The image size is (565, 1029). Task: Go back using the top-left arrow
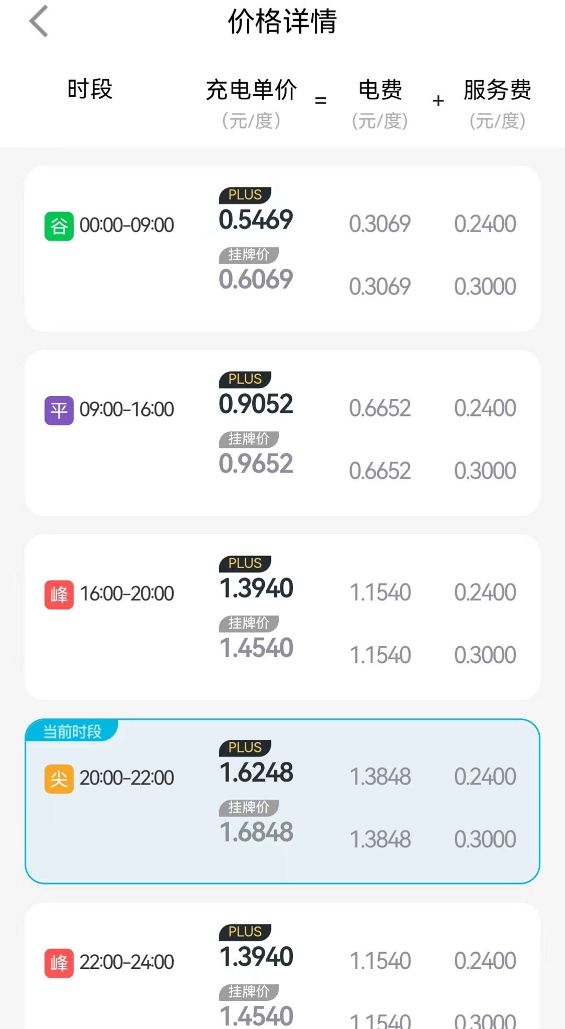[39, 21]
